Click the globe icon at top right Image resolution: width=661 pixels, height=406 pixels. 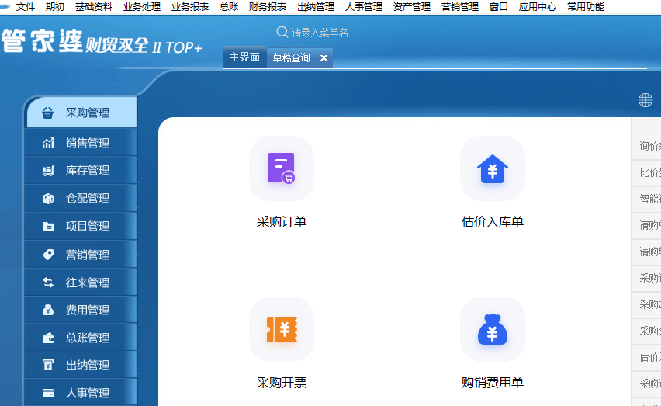point(645,100)
